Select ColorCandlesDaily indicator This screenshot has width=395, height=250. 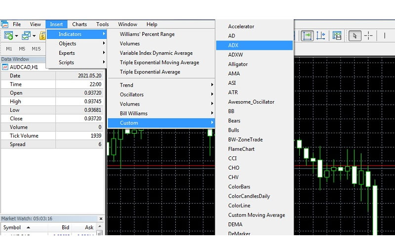[249, 196]
